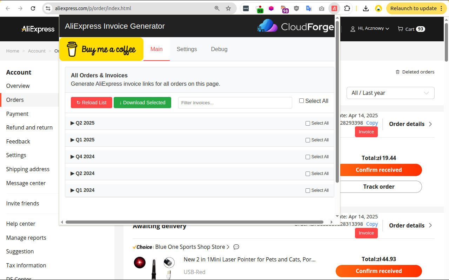Switch to the Settings tab
Viewport: 449px width, 280px height.
tap(187, 49)
